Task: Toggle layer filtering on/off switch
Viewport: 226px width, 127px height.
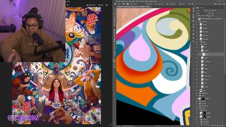Action: 215,11
